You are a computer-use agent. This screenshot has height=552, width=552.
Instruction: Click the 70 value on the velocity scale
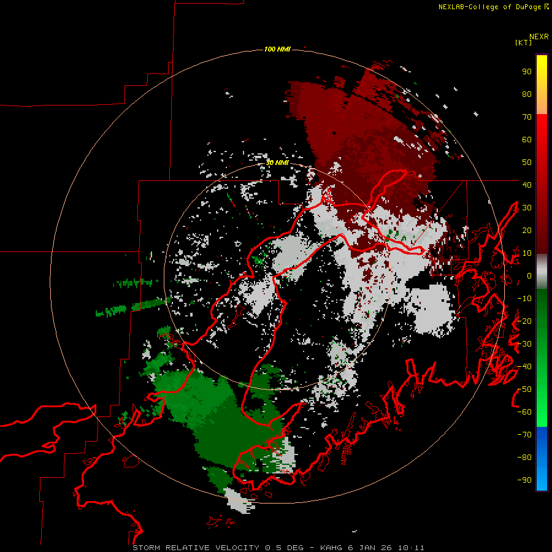527,117
